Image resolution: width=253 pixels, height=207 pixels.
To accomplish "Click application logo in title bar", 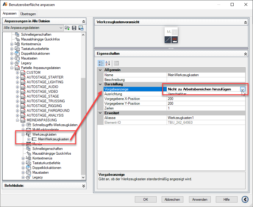I will pyautogui.click(x=5, y=4).
